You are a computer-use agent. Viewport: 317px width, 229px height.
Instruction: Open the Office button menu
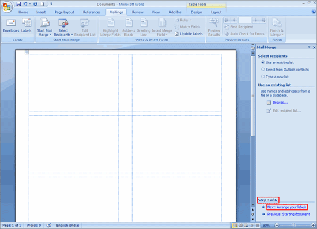point(7,7)
